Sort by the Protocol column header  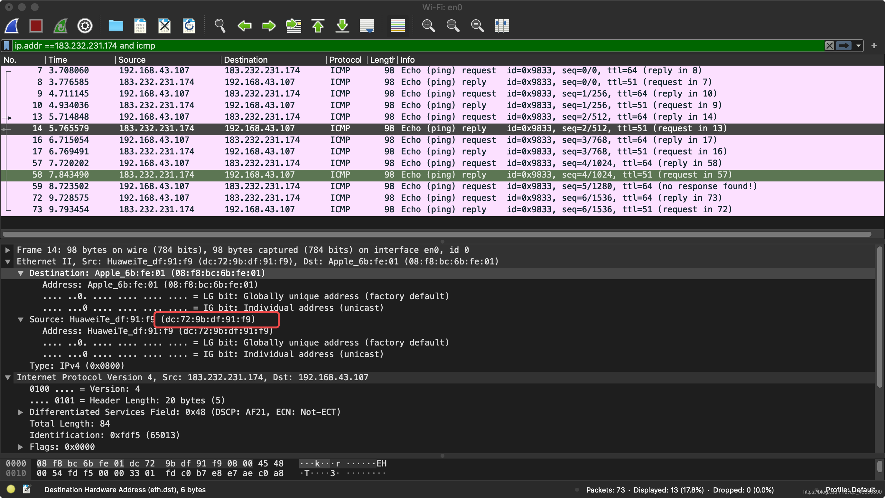point(346,60)
